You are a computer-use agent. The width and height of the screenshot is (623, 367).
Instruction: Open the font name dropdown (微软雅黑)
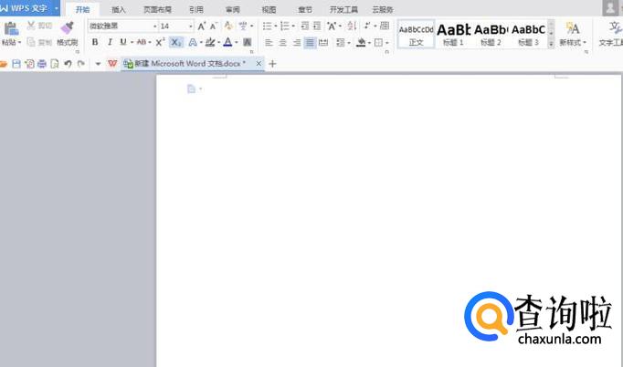[155, 26]
